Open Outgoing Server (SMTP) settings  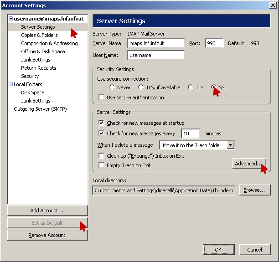tap(40, 109)
